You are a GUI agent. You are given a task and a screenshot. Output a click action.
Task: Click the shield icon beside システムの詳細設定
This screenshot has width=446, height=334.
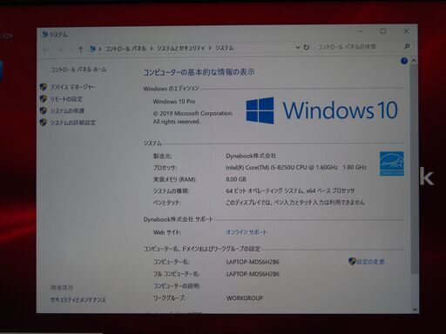pyautogui.click(x=44, y=122)
